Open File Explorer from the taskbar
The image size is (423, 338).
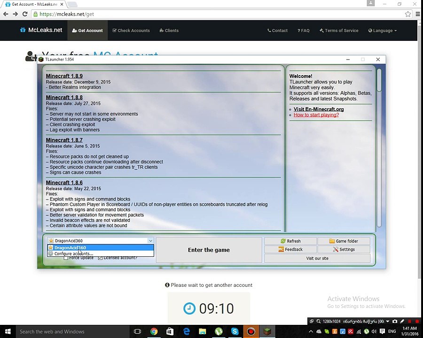pos(202,331)
